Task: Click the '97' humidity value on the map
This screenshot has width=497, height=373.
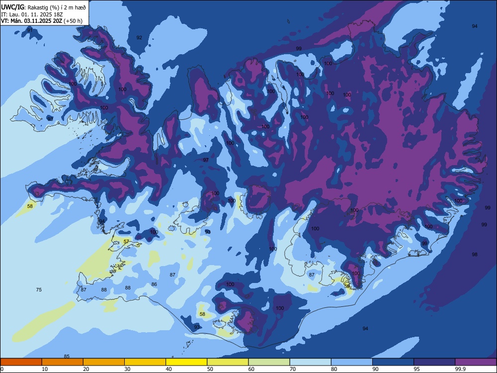Action: [206, 160]
